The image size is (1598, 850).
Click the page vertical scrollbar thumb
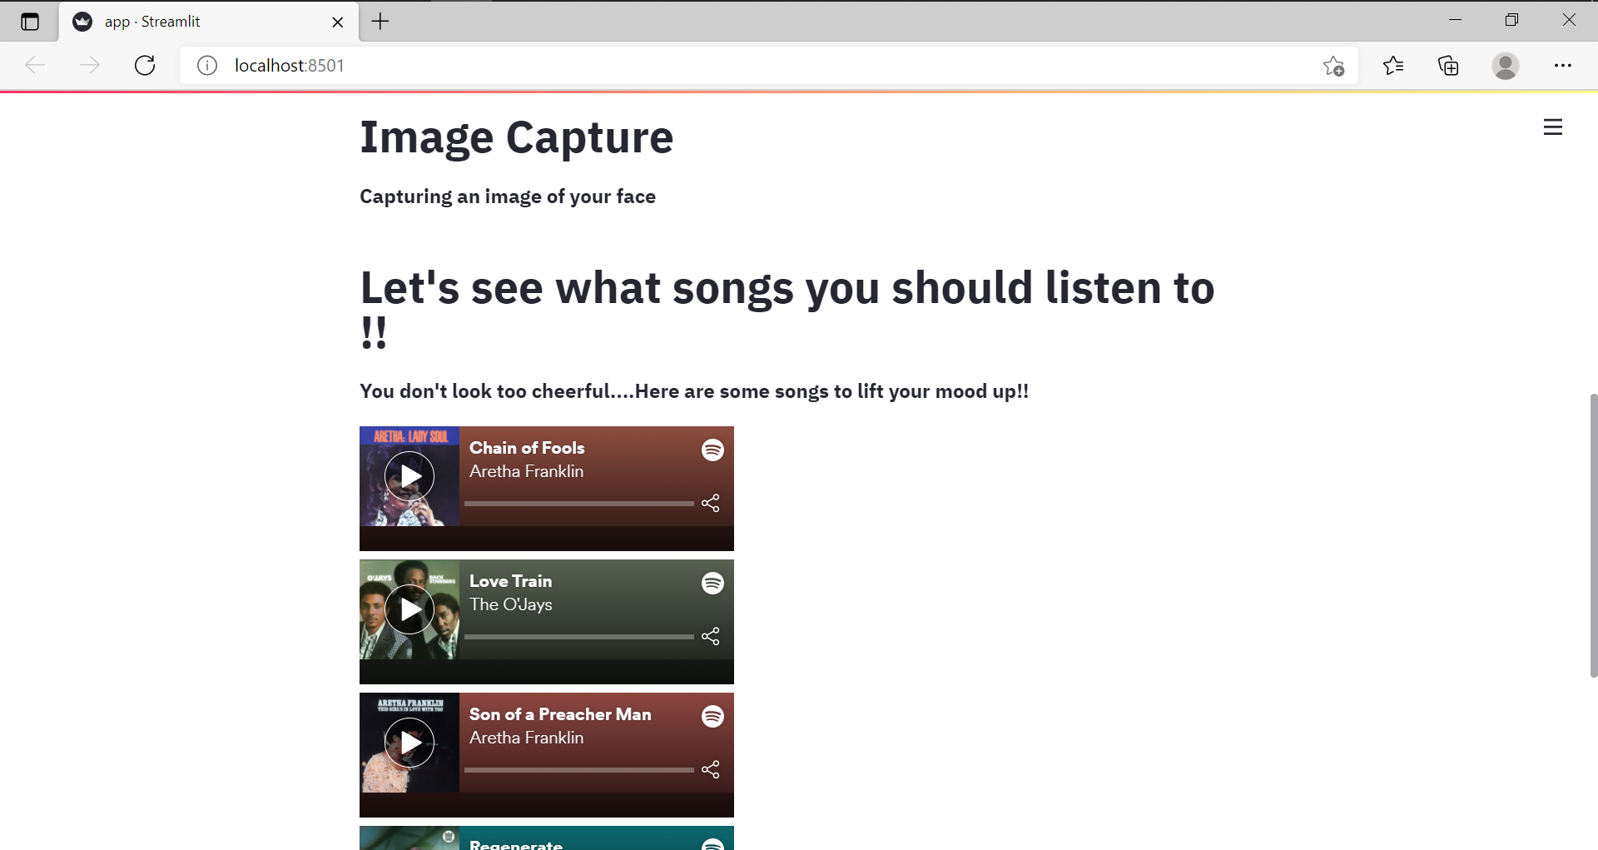pyautogui.click(x=1593, y=535)
